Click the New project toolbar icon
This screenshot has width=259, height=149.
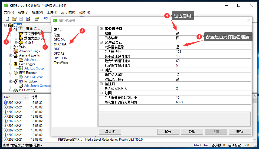coord(7,19)
